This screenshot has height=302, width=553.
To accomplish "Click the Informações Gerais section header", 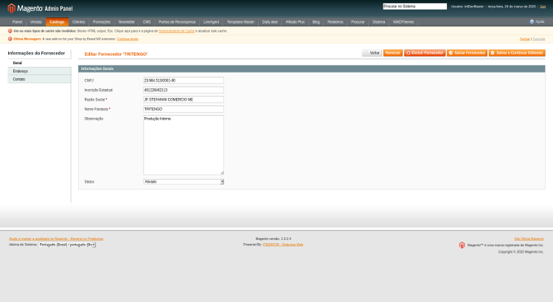I will tap(312, 69).
